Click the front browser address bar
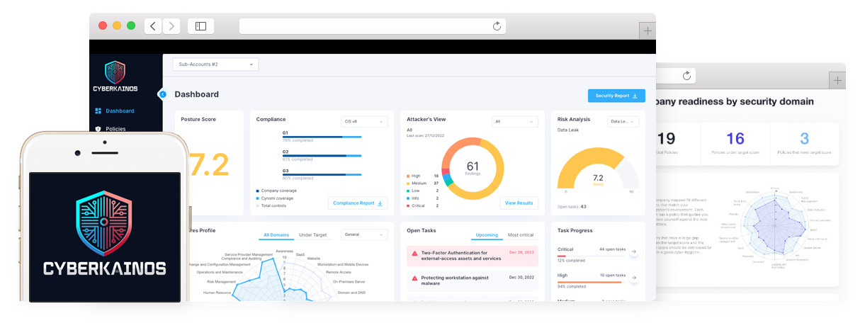Image resolution: width=865 pixels, height=328 pixels. tap(373, 26)
